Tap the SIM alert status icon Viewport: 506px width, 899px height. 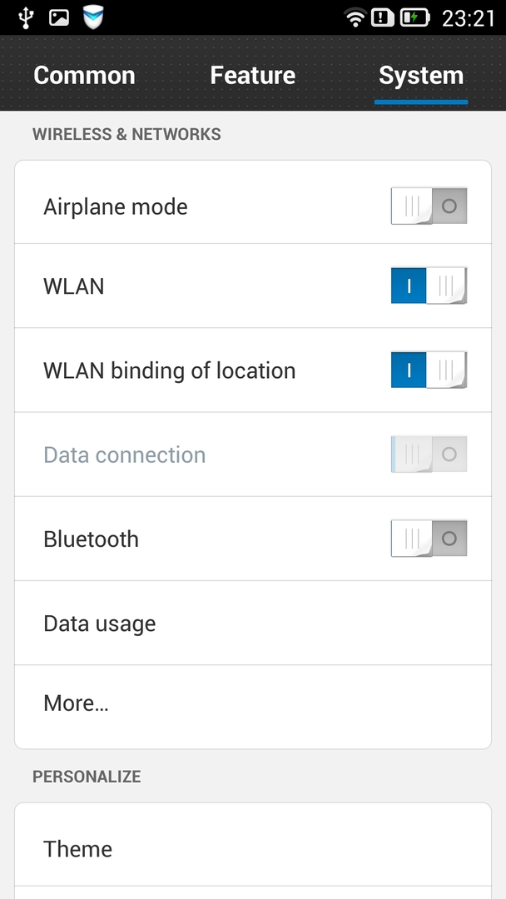383,17
